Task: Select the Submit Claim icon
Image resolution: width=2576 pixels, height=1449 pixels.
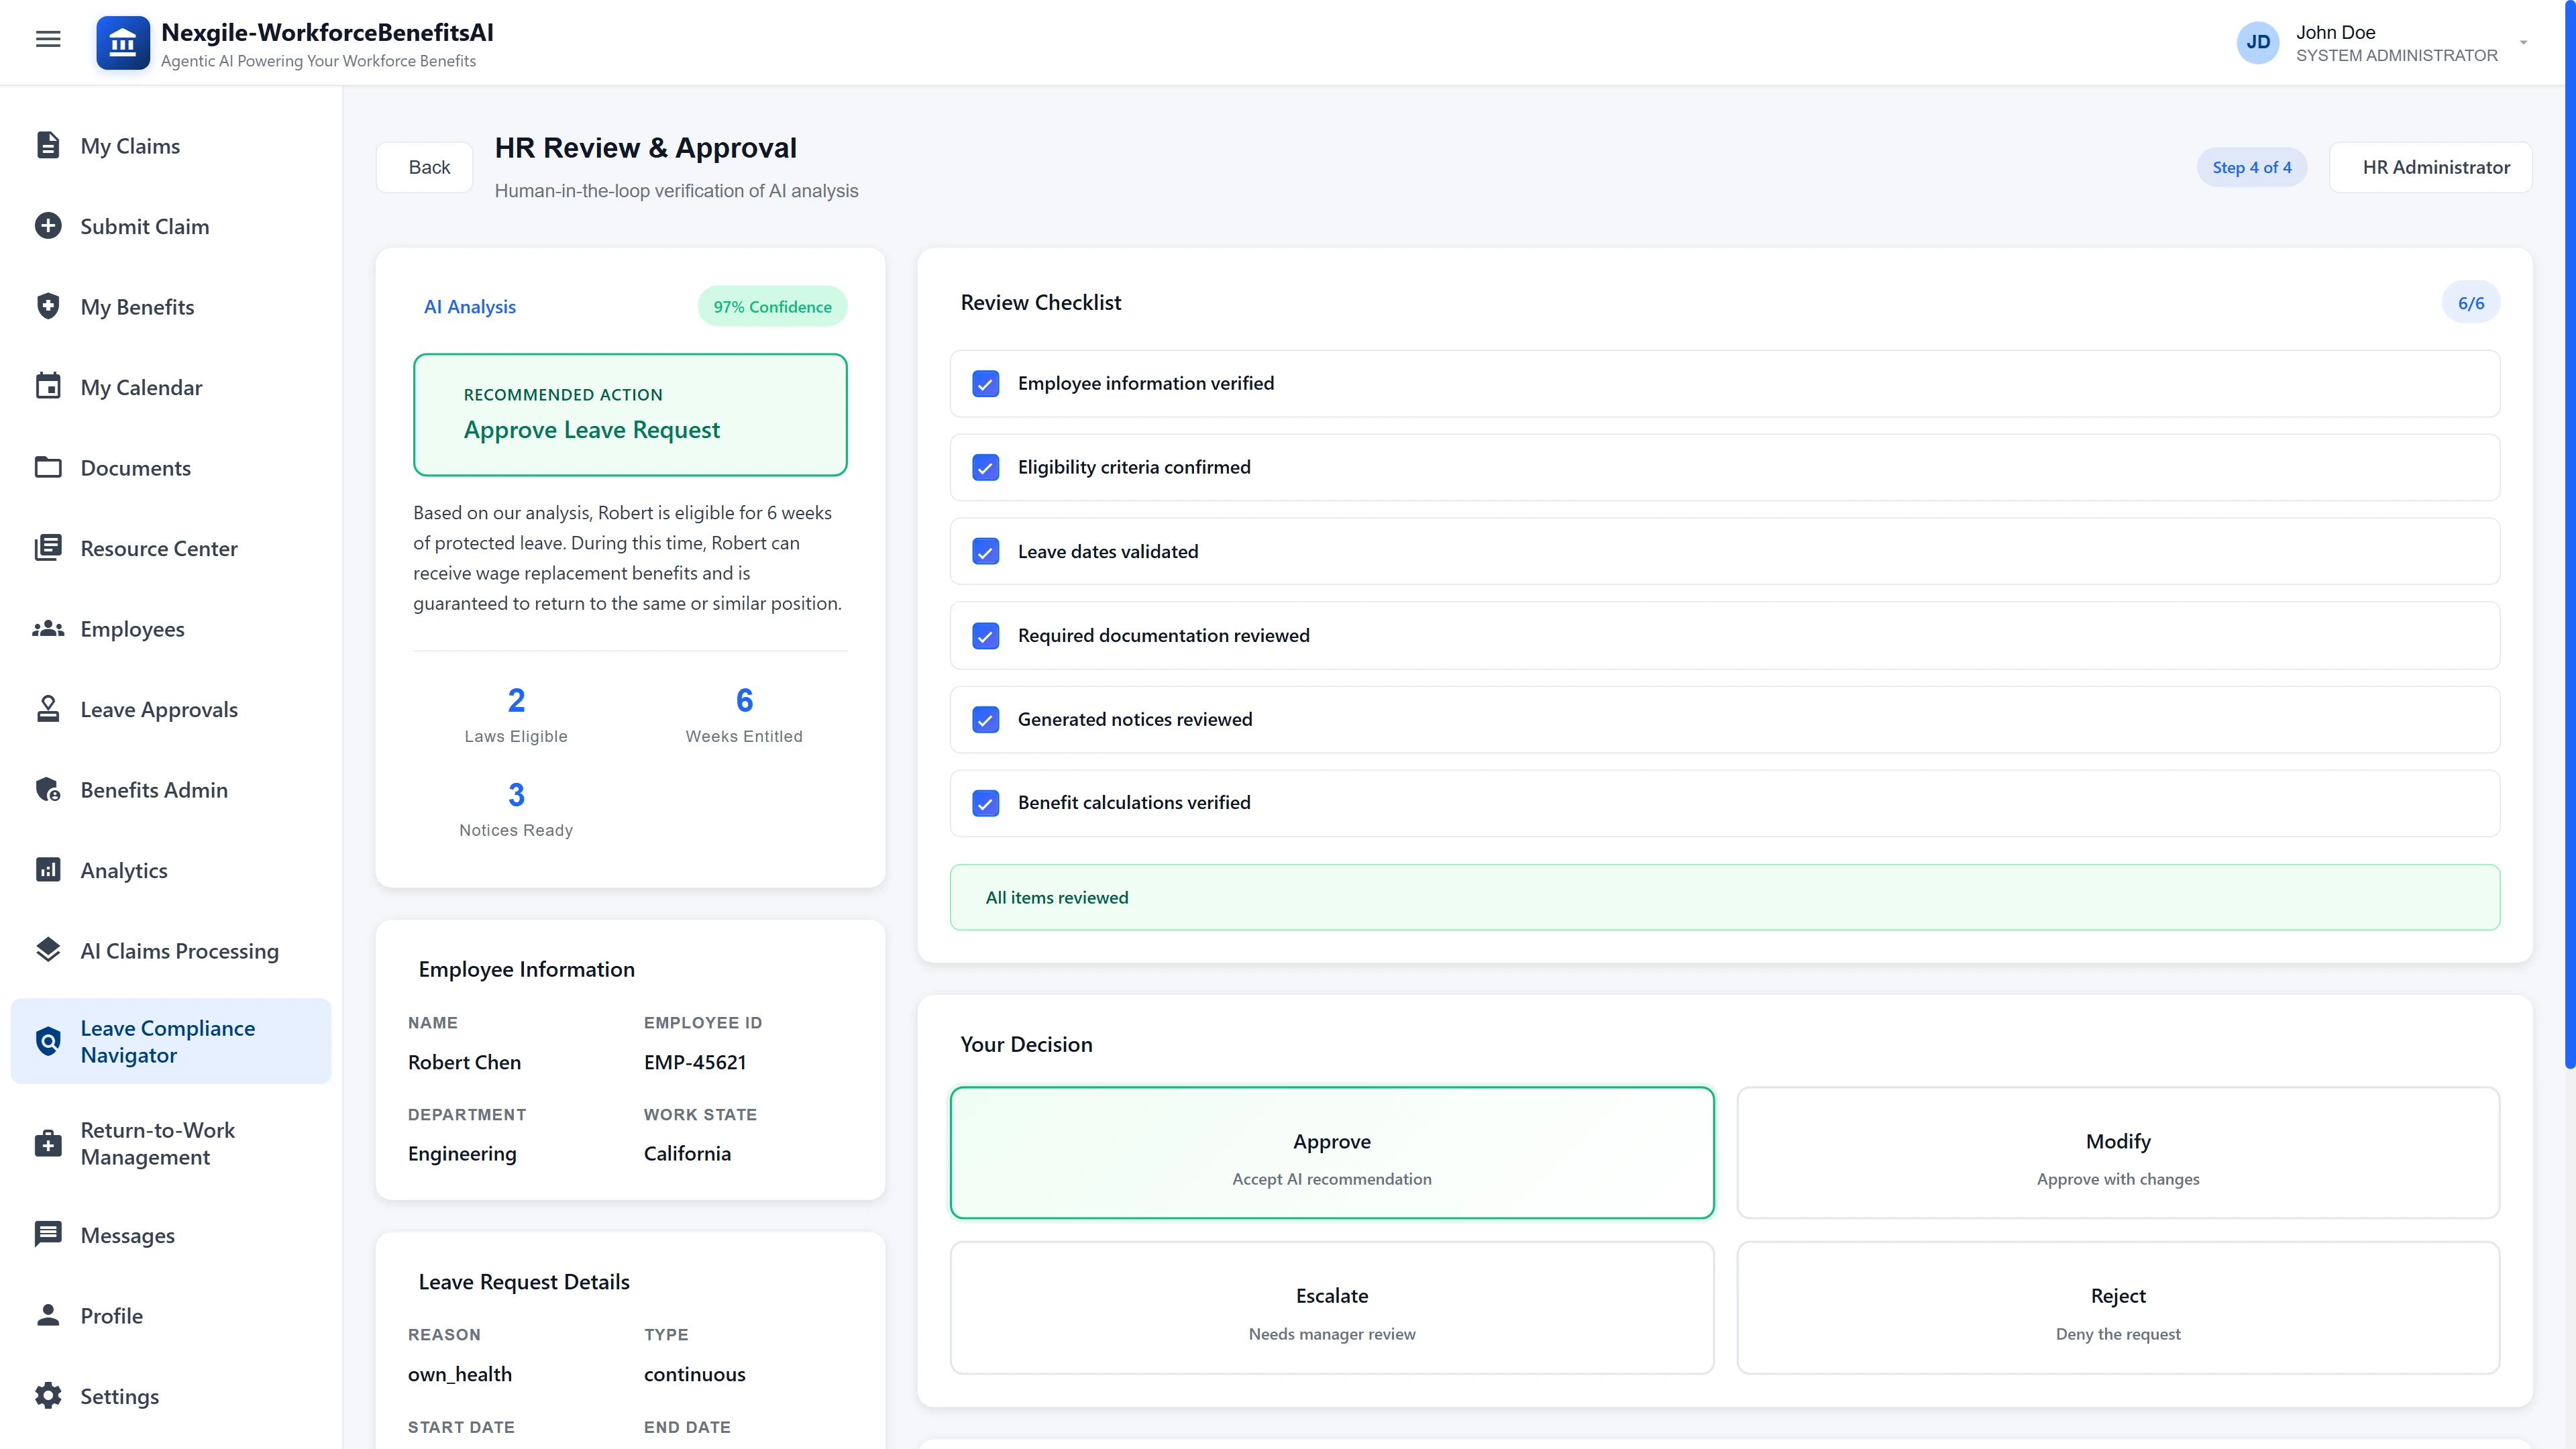Action: (48, 225)
